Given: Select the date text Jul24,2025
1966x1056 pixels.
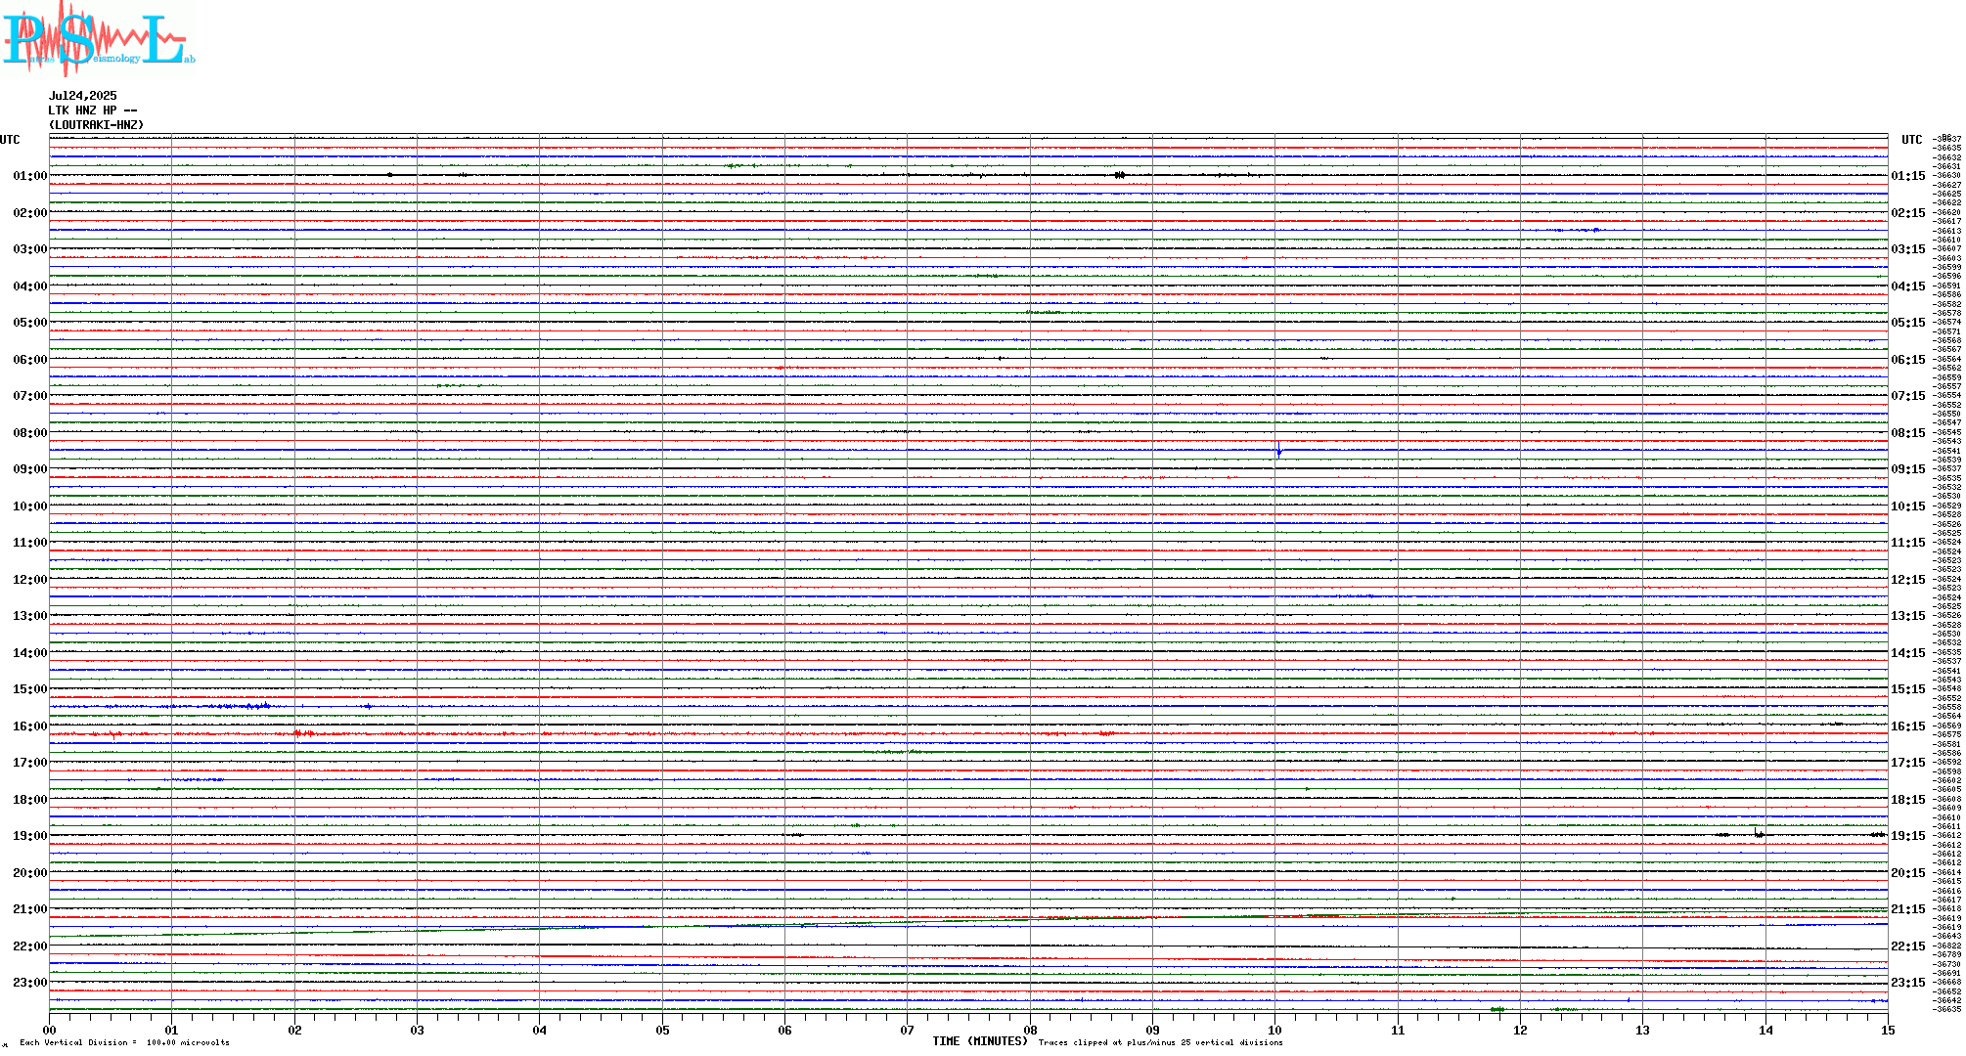Looking at the screenshot, I should point(83,96).
